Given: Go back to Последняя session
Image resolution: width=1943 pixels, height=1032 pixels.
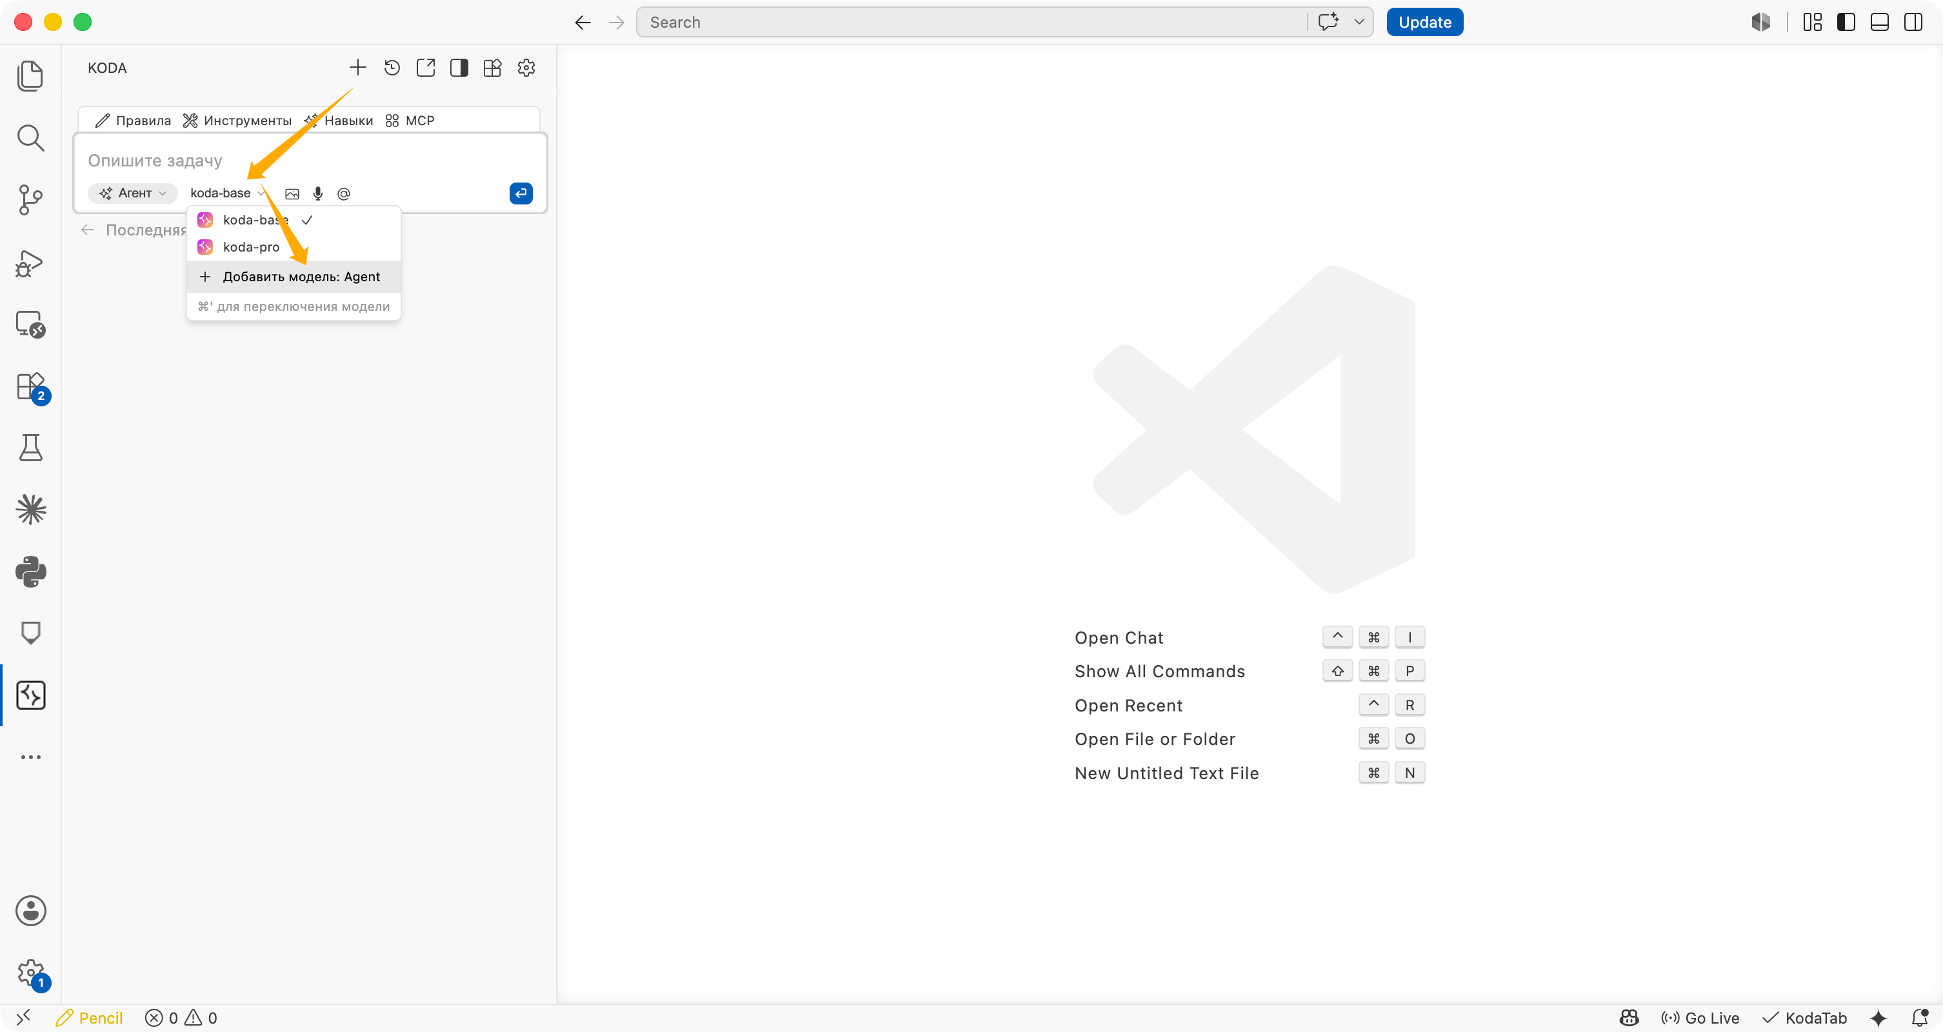Looking at the screenshot, I should coord(134,230).
